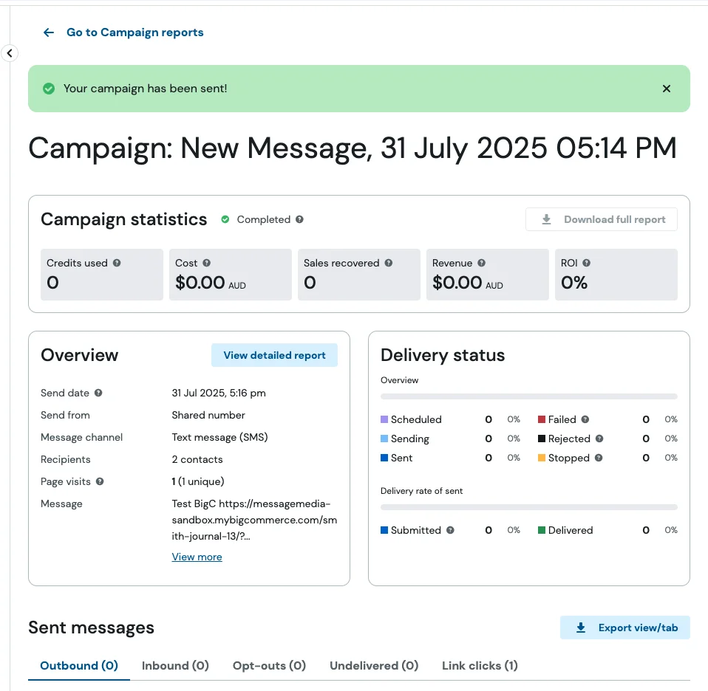This screenshot has width=708, height=691.
Task: Open ROI help tooltip icon
Action: 587,263
